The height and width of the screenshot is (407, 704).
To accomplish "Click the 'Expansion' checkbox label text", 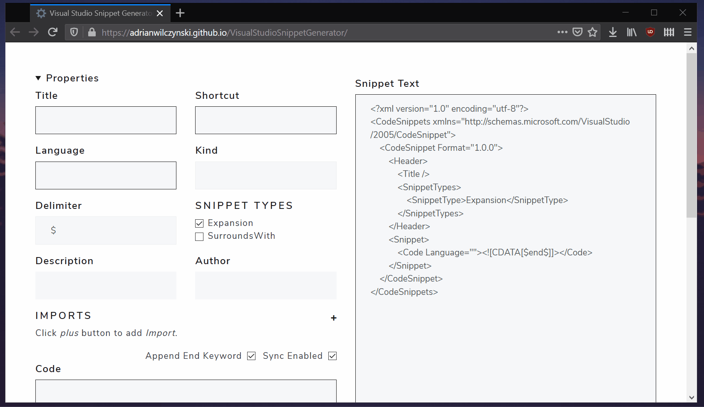I will 231,223.
